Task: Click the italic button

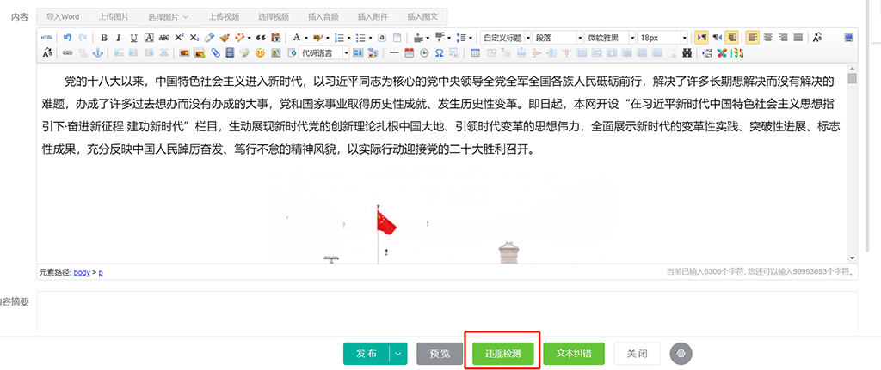Action: coord(119,38)
